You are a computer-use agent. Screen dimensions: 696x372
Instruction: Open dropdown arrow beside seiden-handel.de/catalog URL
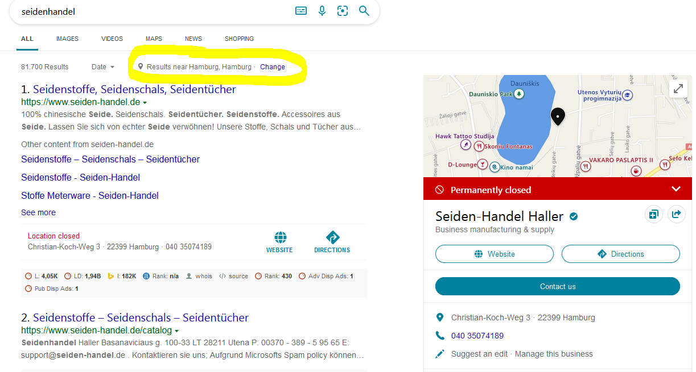[177, 331]
